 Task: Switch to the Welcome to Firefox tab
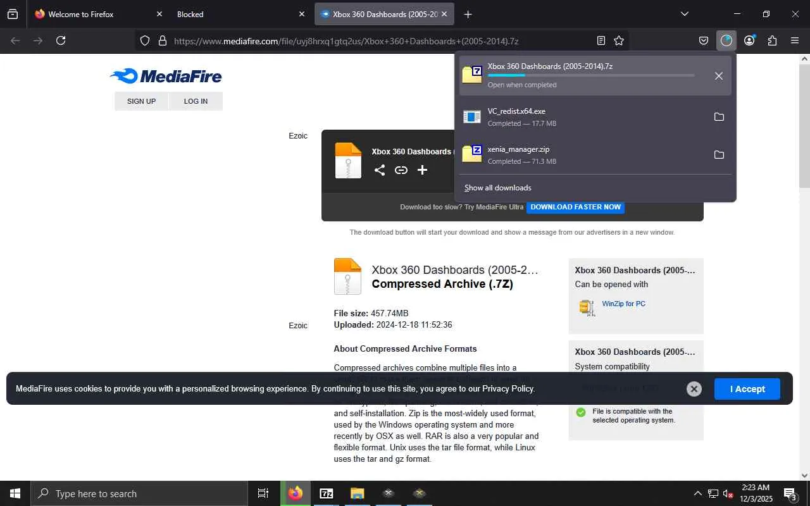[98, 14]
